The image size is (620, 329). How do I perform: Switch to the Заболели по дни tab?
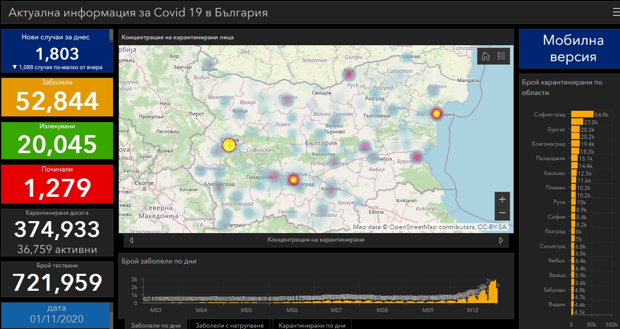click(x=155, y=325)
